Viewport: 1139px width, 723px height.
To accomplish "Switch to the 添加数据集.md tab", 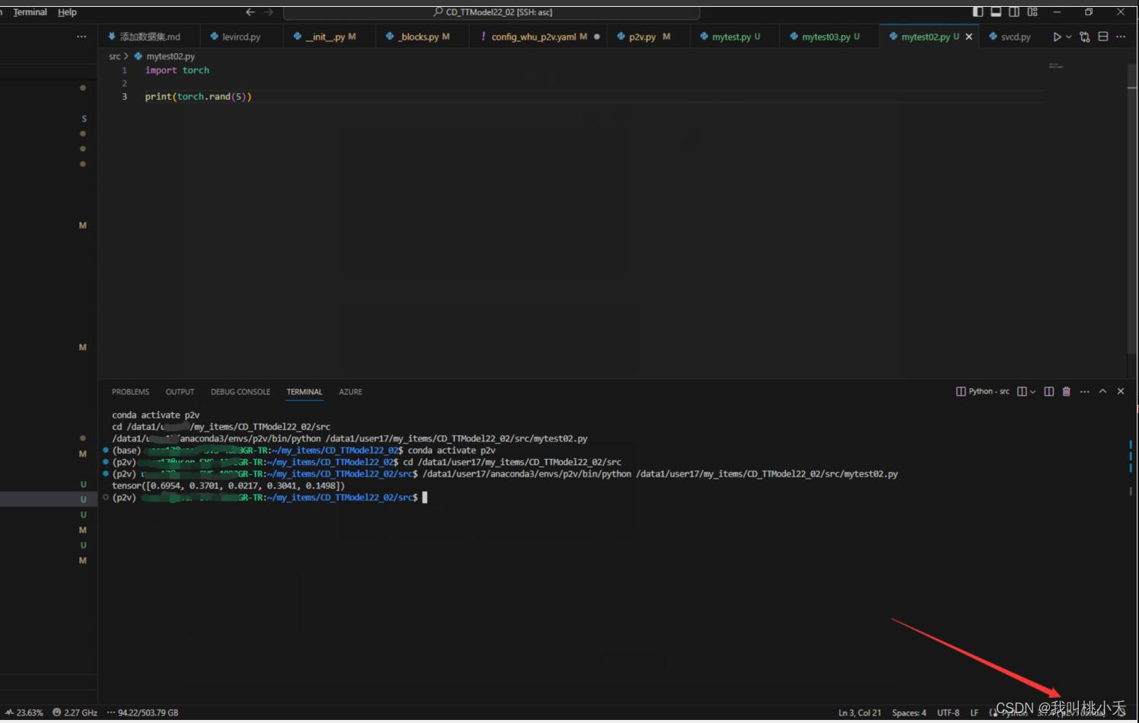I will pyautogui.click(x=149, y=37).
